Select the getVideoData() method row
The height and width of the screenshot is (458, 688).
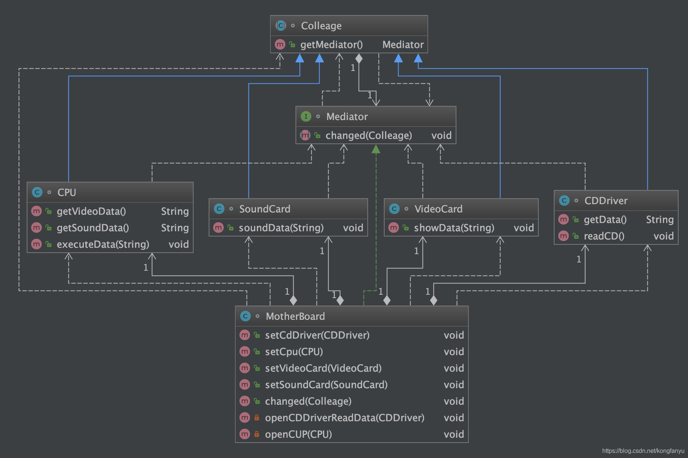pos(110,211)
